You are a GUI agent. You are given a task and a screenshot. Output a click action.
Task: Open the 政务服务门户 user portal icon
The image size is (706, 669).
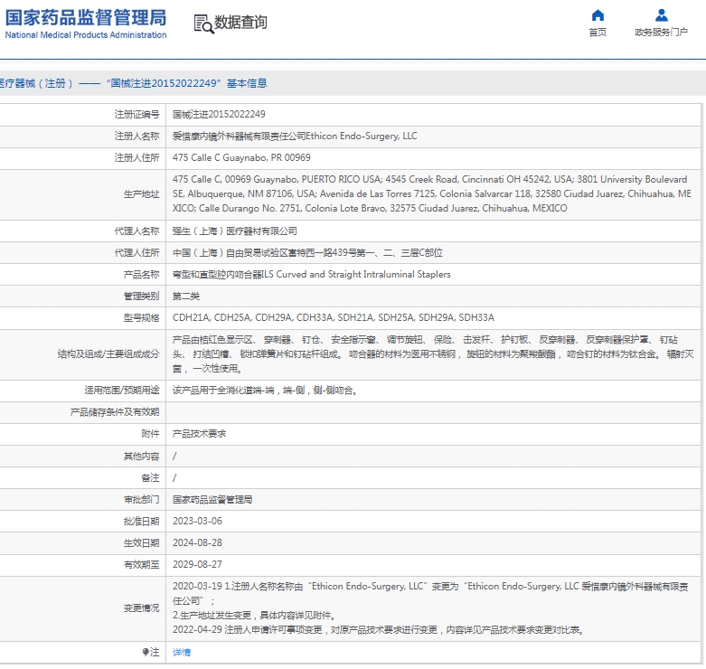(661, 15)
